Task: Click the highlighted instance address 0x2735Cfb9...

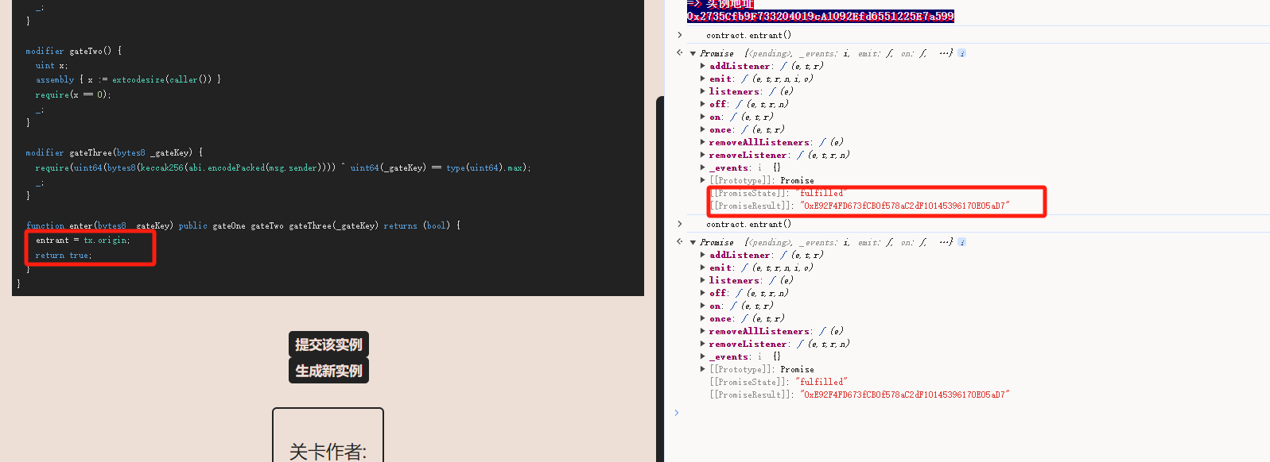Action: (x=821, y=16)
